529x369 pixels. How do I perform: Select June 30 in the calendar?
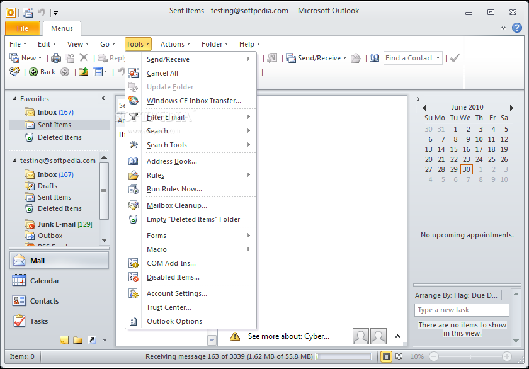pos(466,169)
